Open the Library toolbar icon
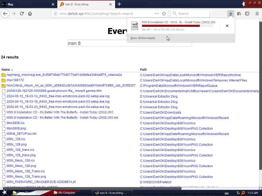This screenshot has width=262, height=196. pos(239,14)
